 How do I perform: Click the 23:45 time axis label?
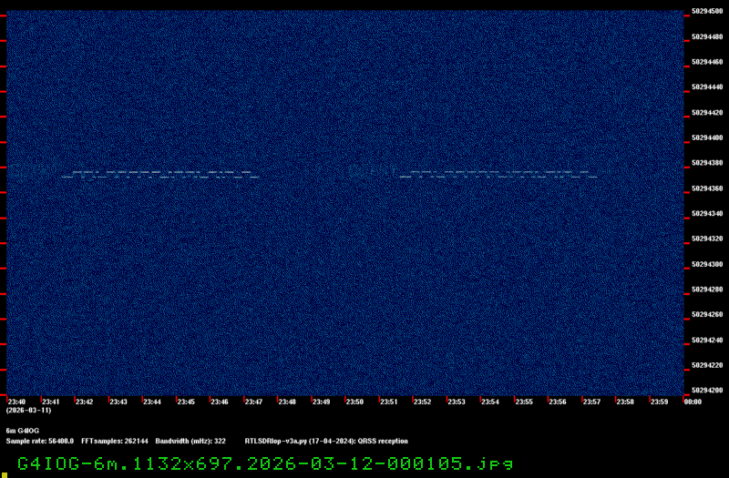click(186, 402)
